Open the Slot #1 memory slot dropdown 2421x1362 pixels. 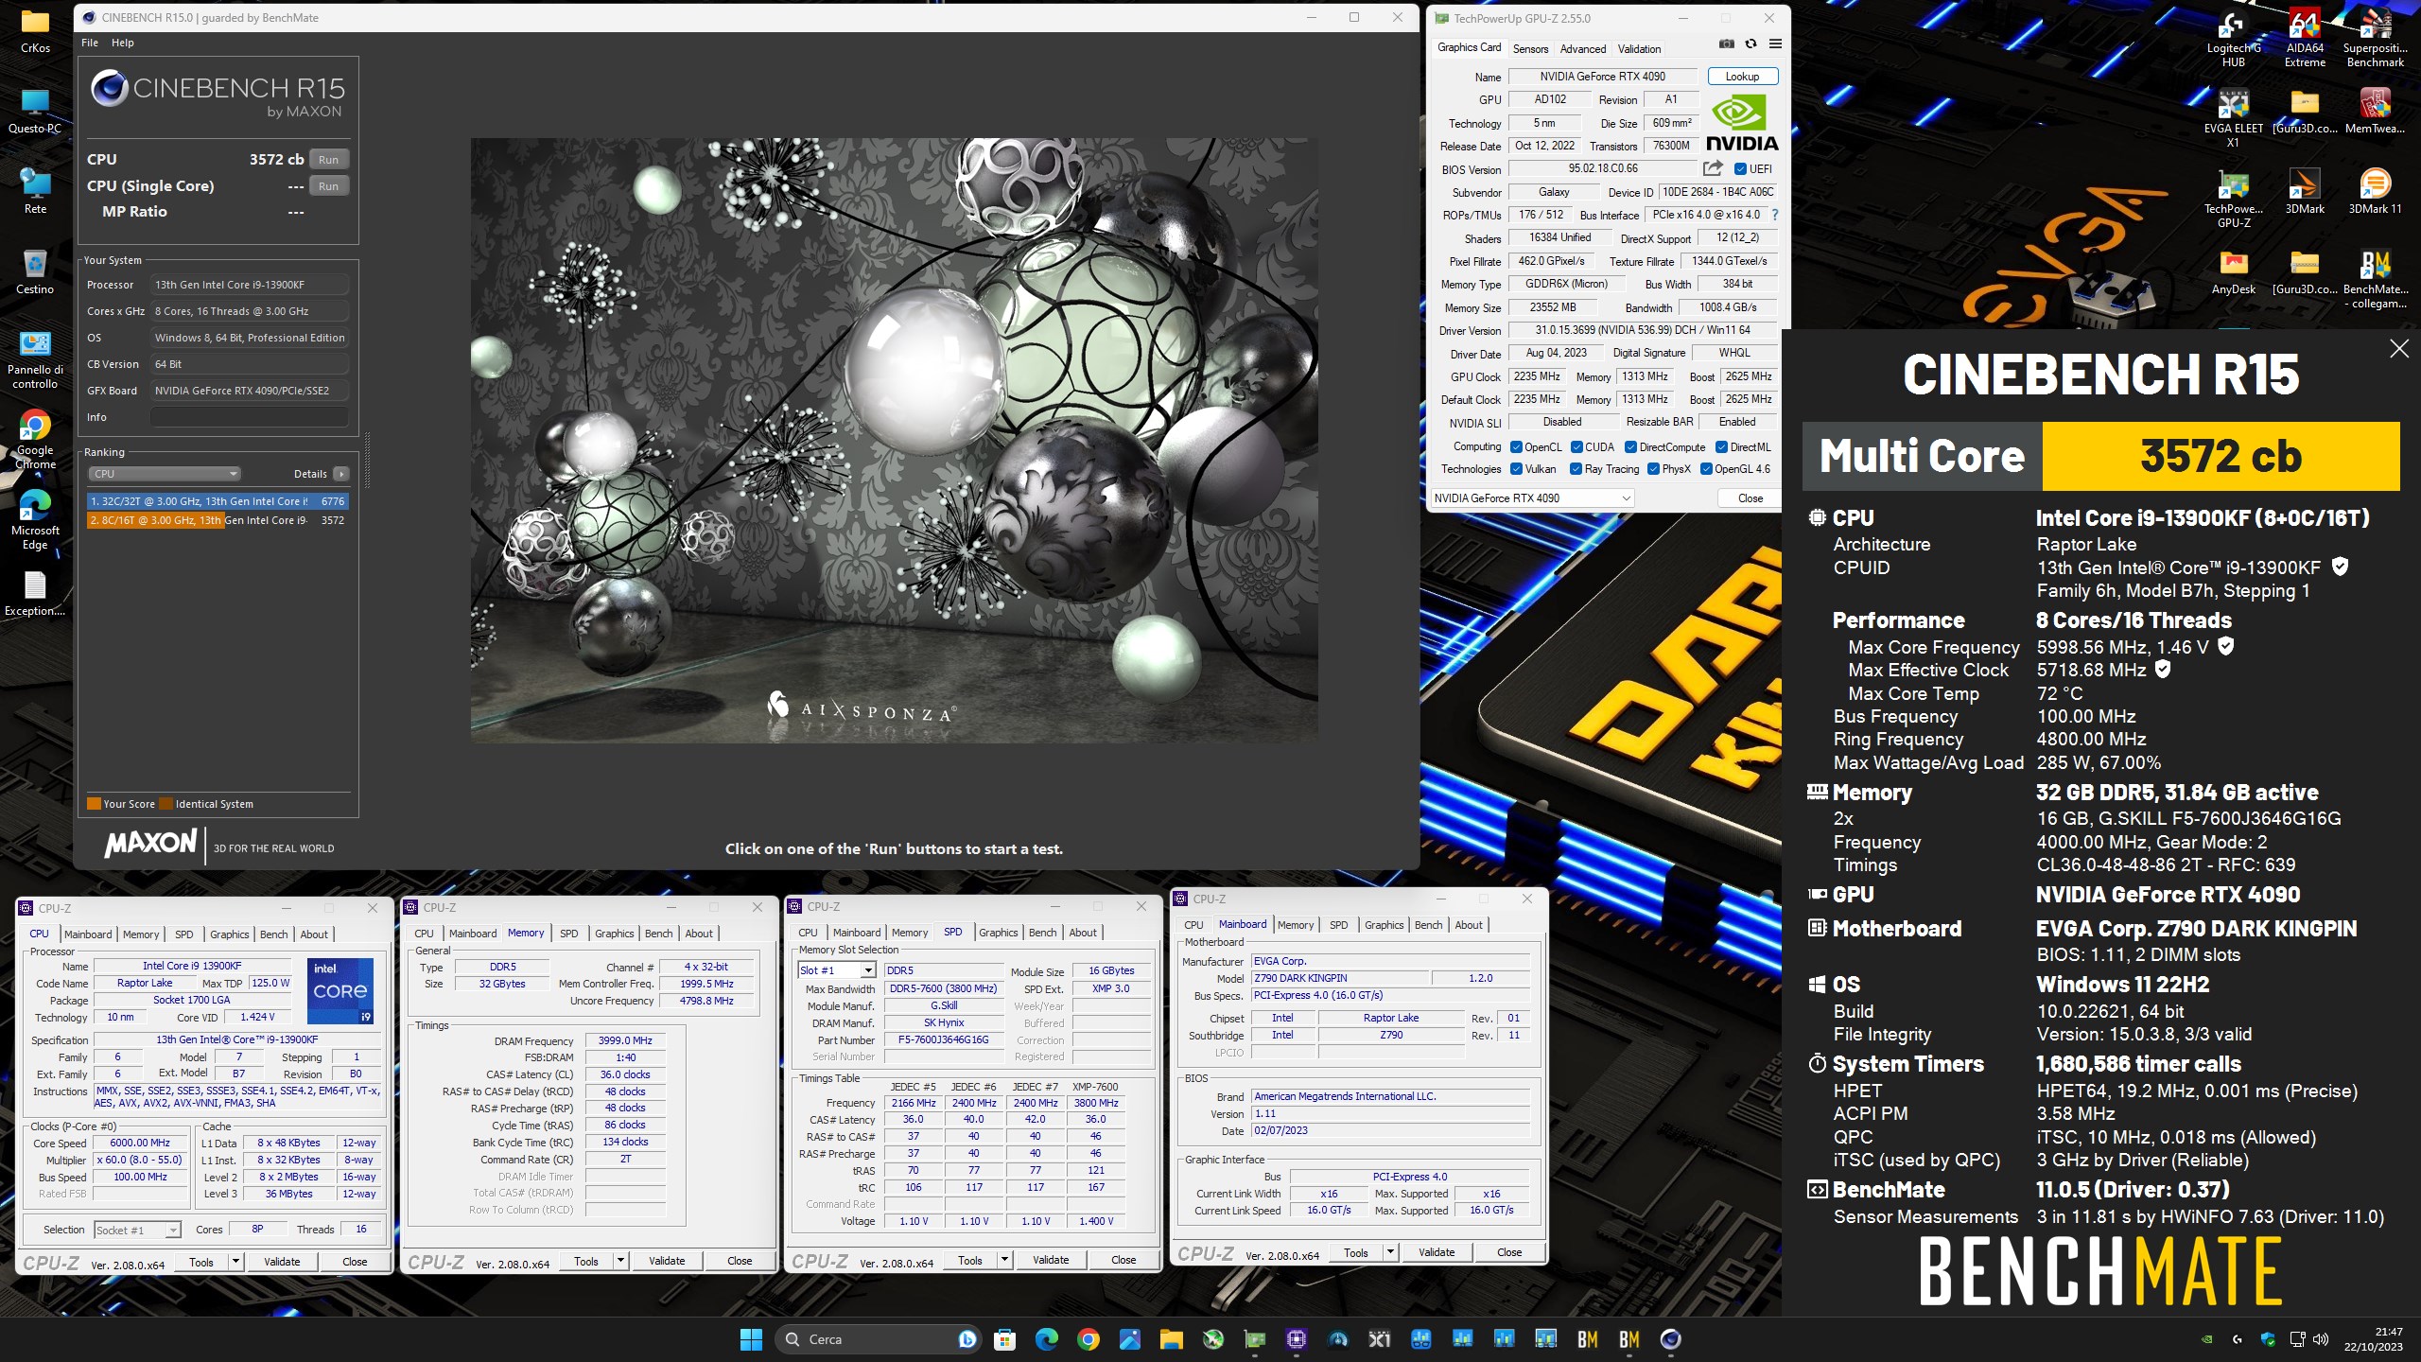(x=837, y=970)
